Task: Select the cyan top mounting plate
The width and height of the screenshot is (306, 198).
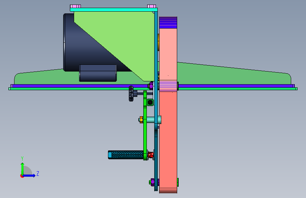Action: pos(114,10)
